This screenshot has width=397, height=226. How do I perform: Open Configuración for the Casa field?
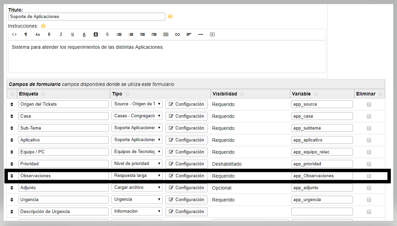pos(186,116)
